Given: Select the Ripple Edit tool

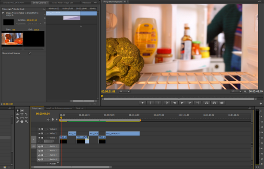Looking at the screenshot, I should (x=18, y=114).
